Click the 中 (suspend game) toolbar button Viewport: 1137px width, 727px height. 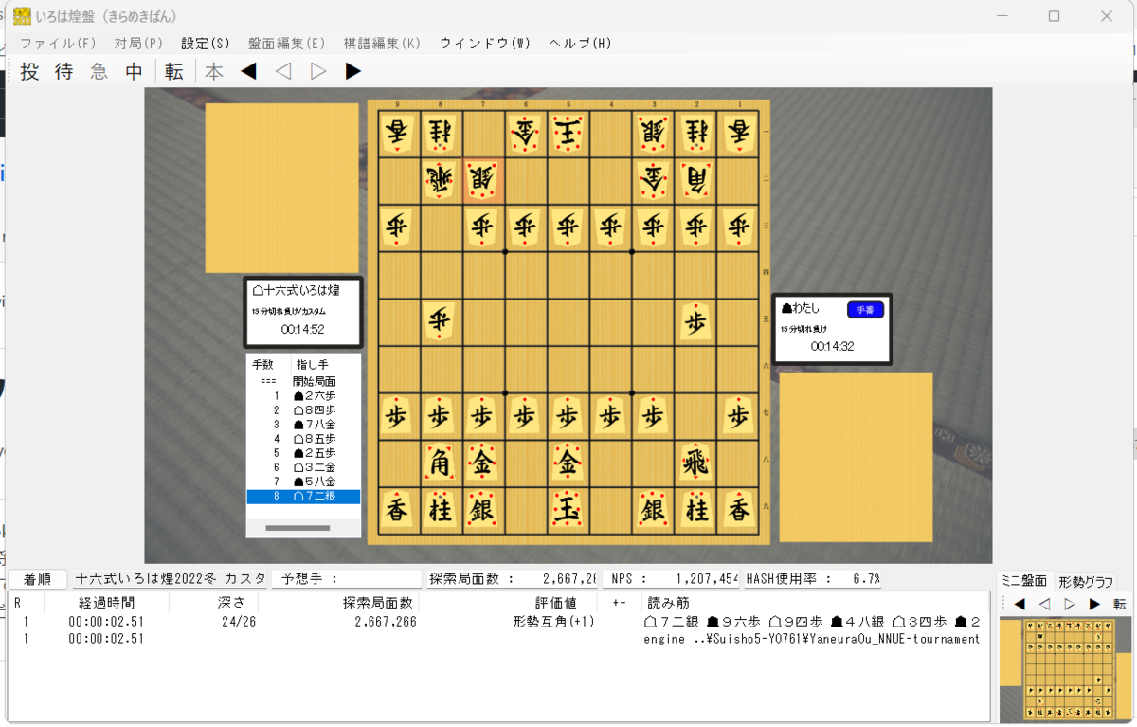click(135, 71)
